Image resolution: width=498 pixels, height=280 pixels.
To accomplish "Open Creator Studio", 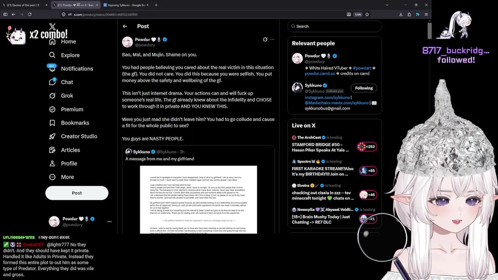I will (73, 136).
